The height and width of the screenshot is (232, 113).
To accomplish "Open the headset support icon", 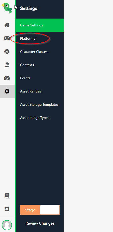I will (x=7, y=65).
